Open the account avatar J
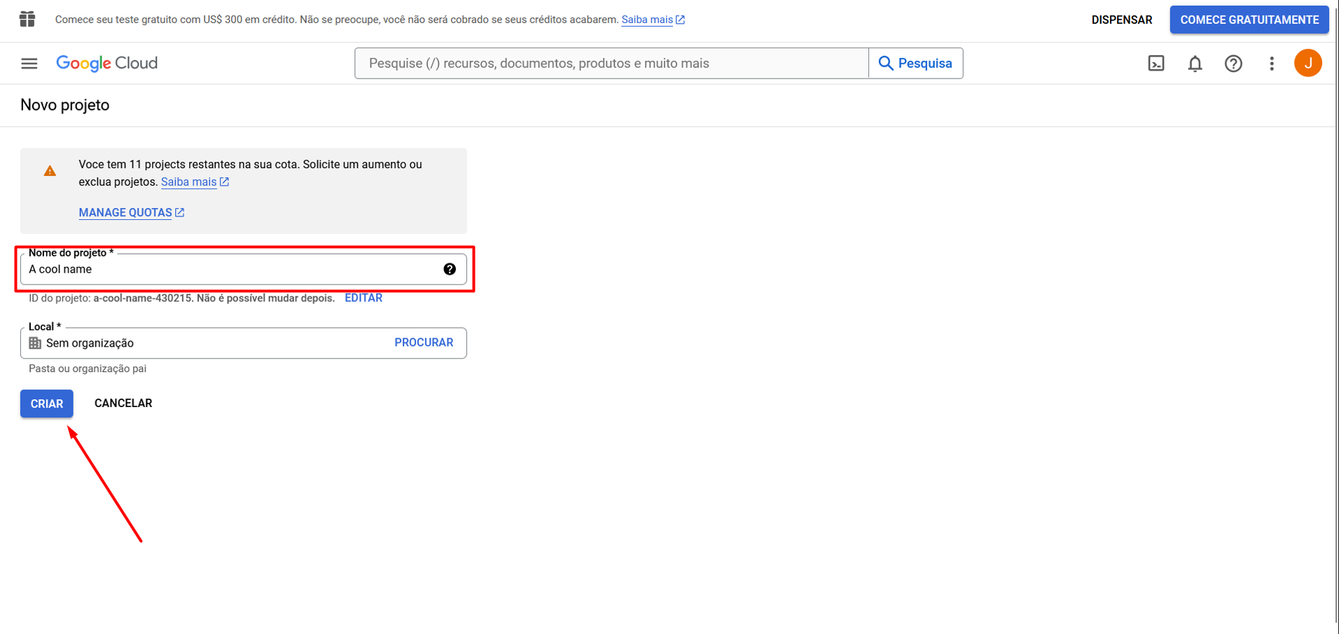Screen dimensions: 1339x634 [1307, 63]
